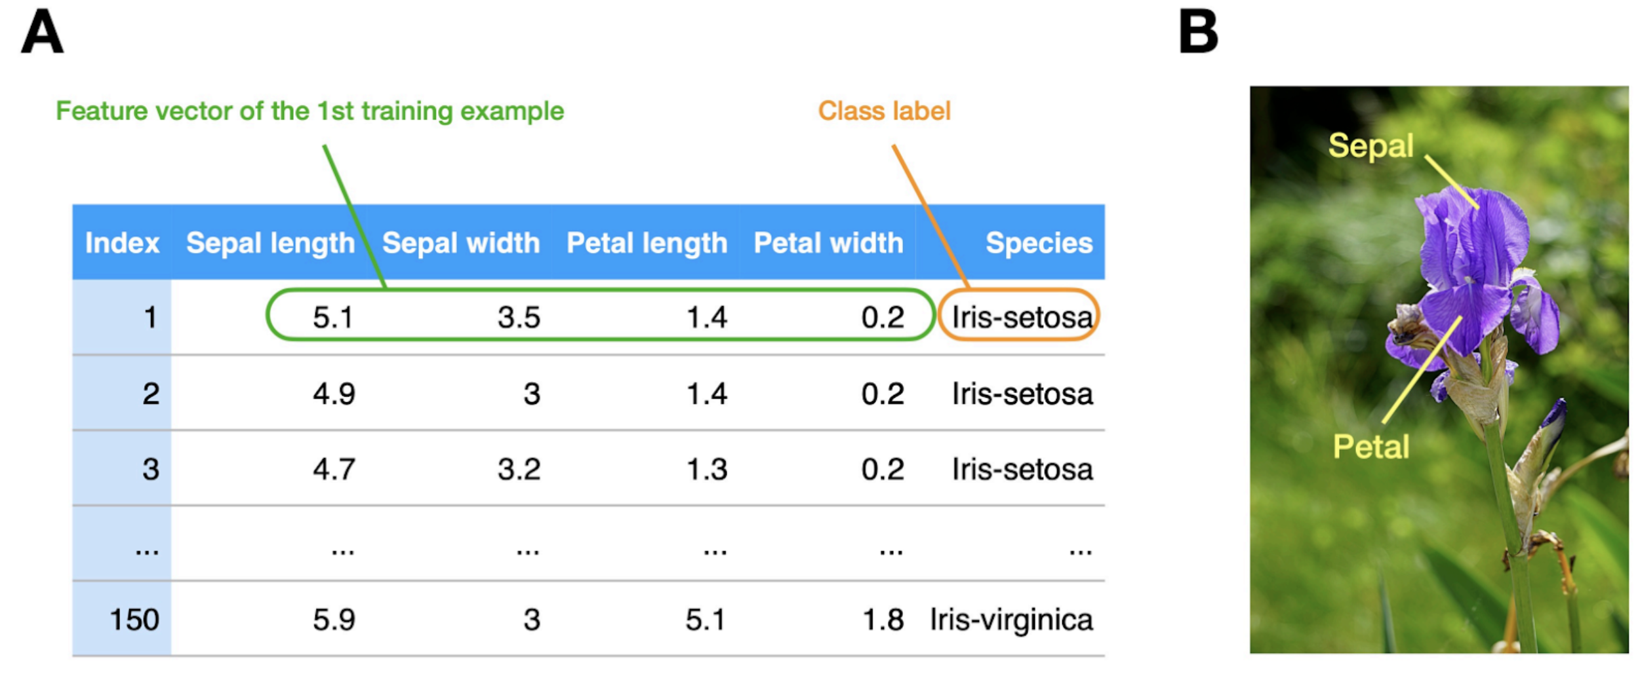Select the Iris-setosa cell circled in orange
Screen dimensions: 1638x676
(1022, 318)
